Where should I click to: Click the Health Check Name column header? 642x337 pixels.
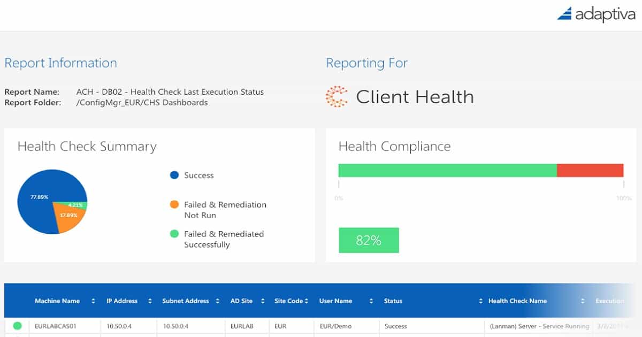coord(517,301)
